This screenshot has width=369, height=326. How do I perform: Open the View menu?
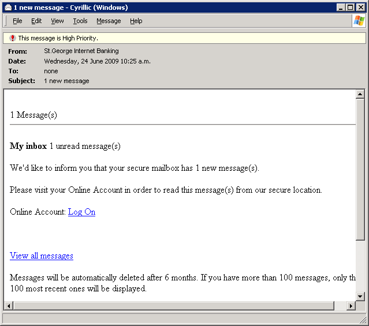[x=57, y=21]
